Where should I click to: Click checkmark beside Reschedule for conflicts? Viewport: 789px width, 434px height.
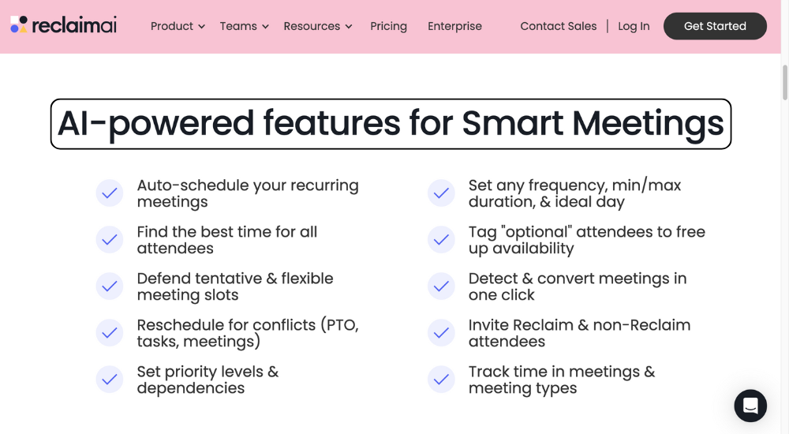point(110,333)
